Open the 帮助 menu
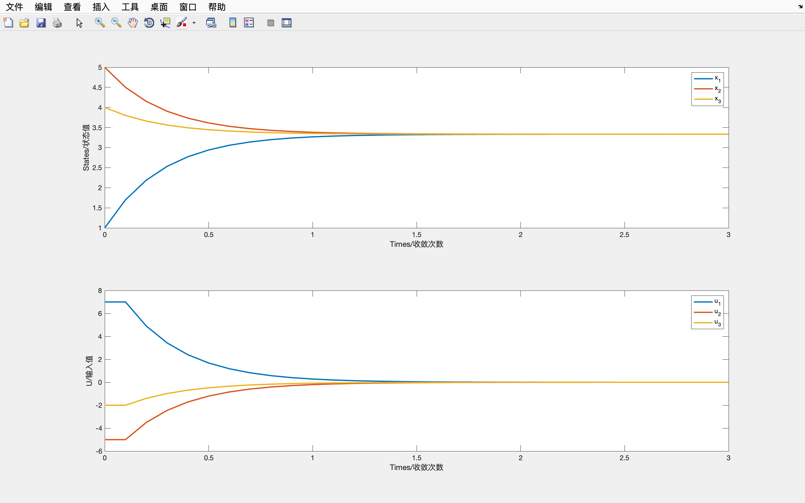Image resolution: width=805 pixels, height=503 pixels. tap(217, 7)
